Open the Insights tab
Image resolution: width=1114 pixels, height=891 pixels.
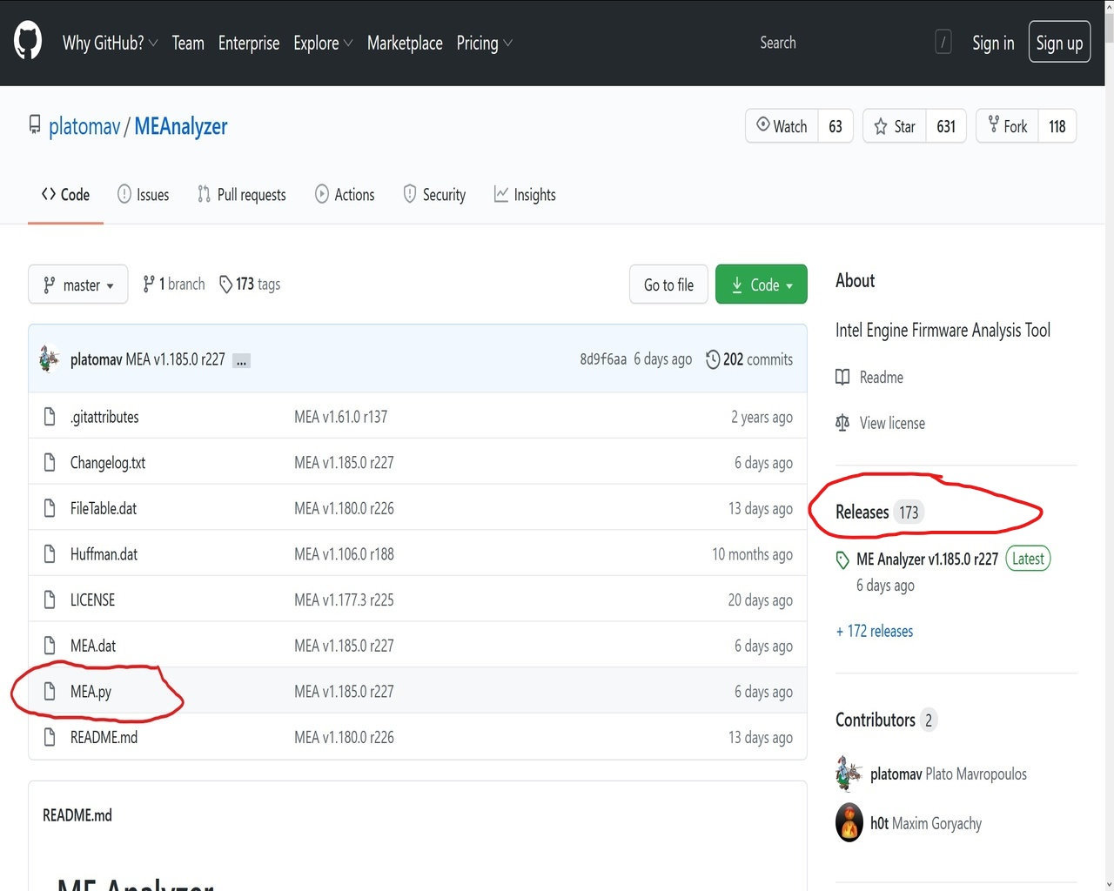point(525,195)
